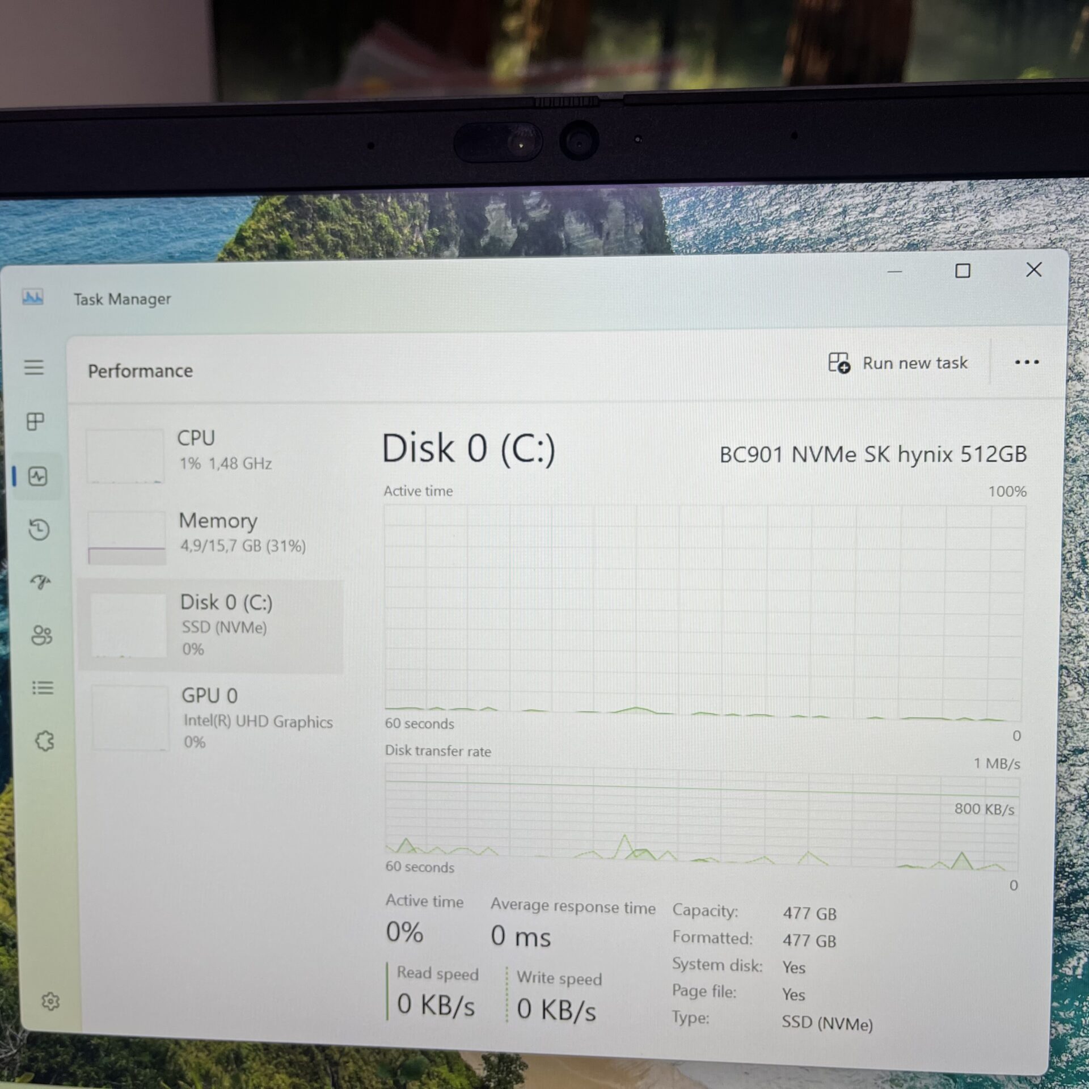
Task: Click the GPU 0 mini graph thumbnail
Action: tap(130, 718)
